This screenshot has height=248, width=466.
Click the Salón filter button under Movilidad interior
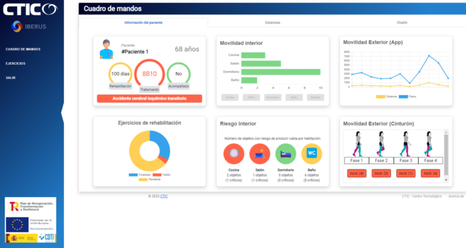(251, 97)
